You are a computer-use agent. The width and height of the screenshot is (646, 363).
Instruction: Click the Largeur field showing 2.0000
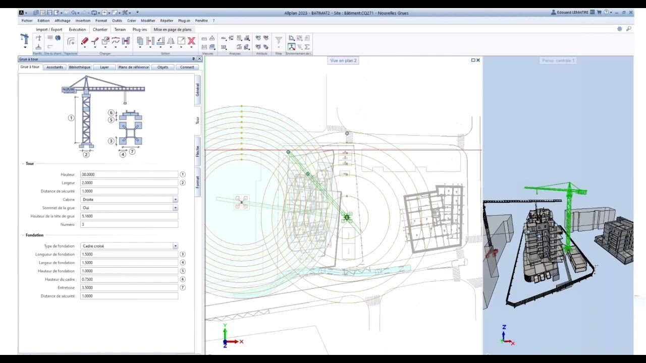(129, 183)
